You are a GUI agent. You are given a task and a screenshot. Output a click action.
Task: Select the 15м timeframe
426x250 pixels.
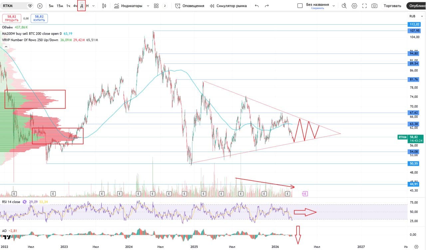pos(60,6)
